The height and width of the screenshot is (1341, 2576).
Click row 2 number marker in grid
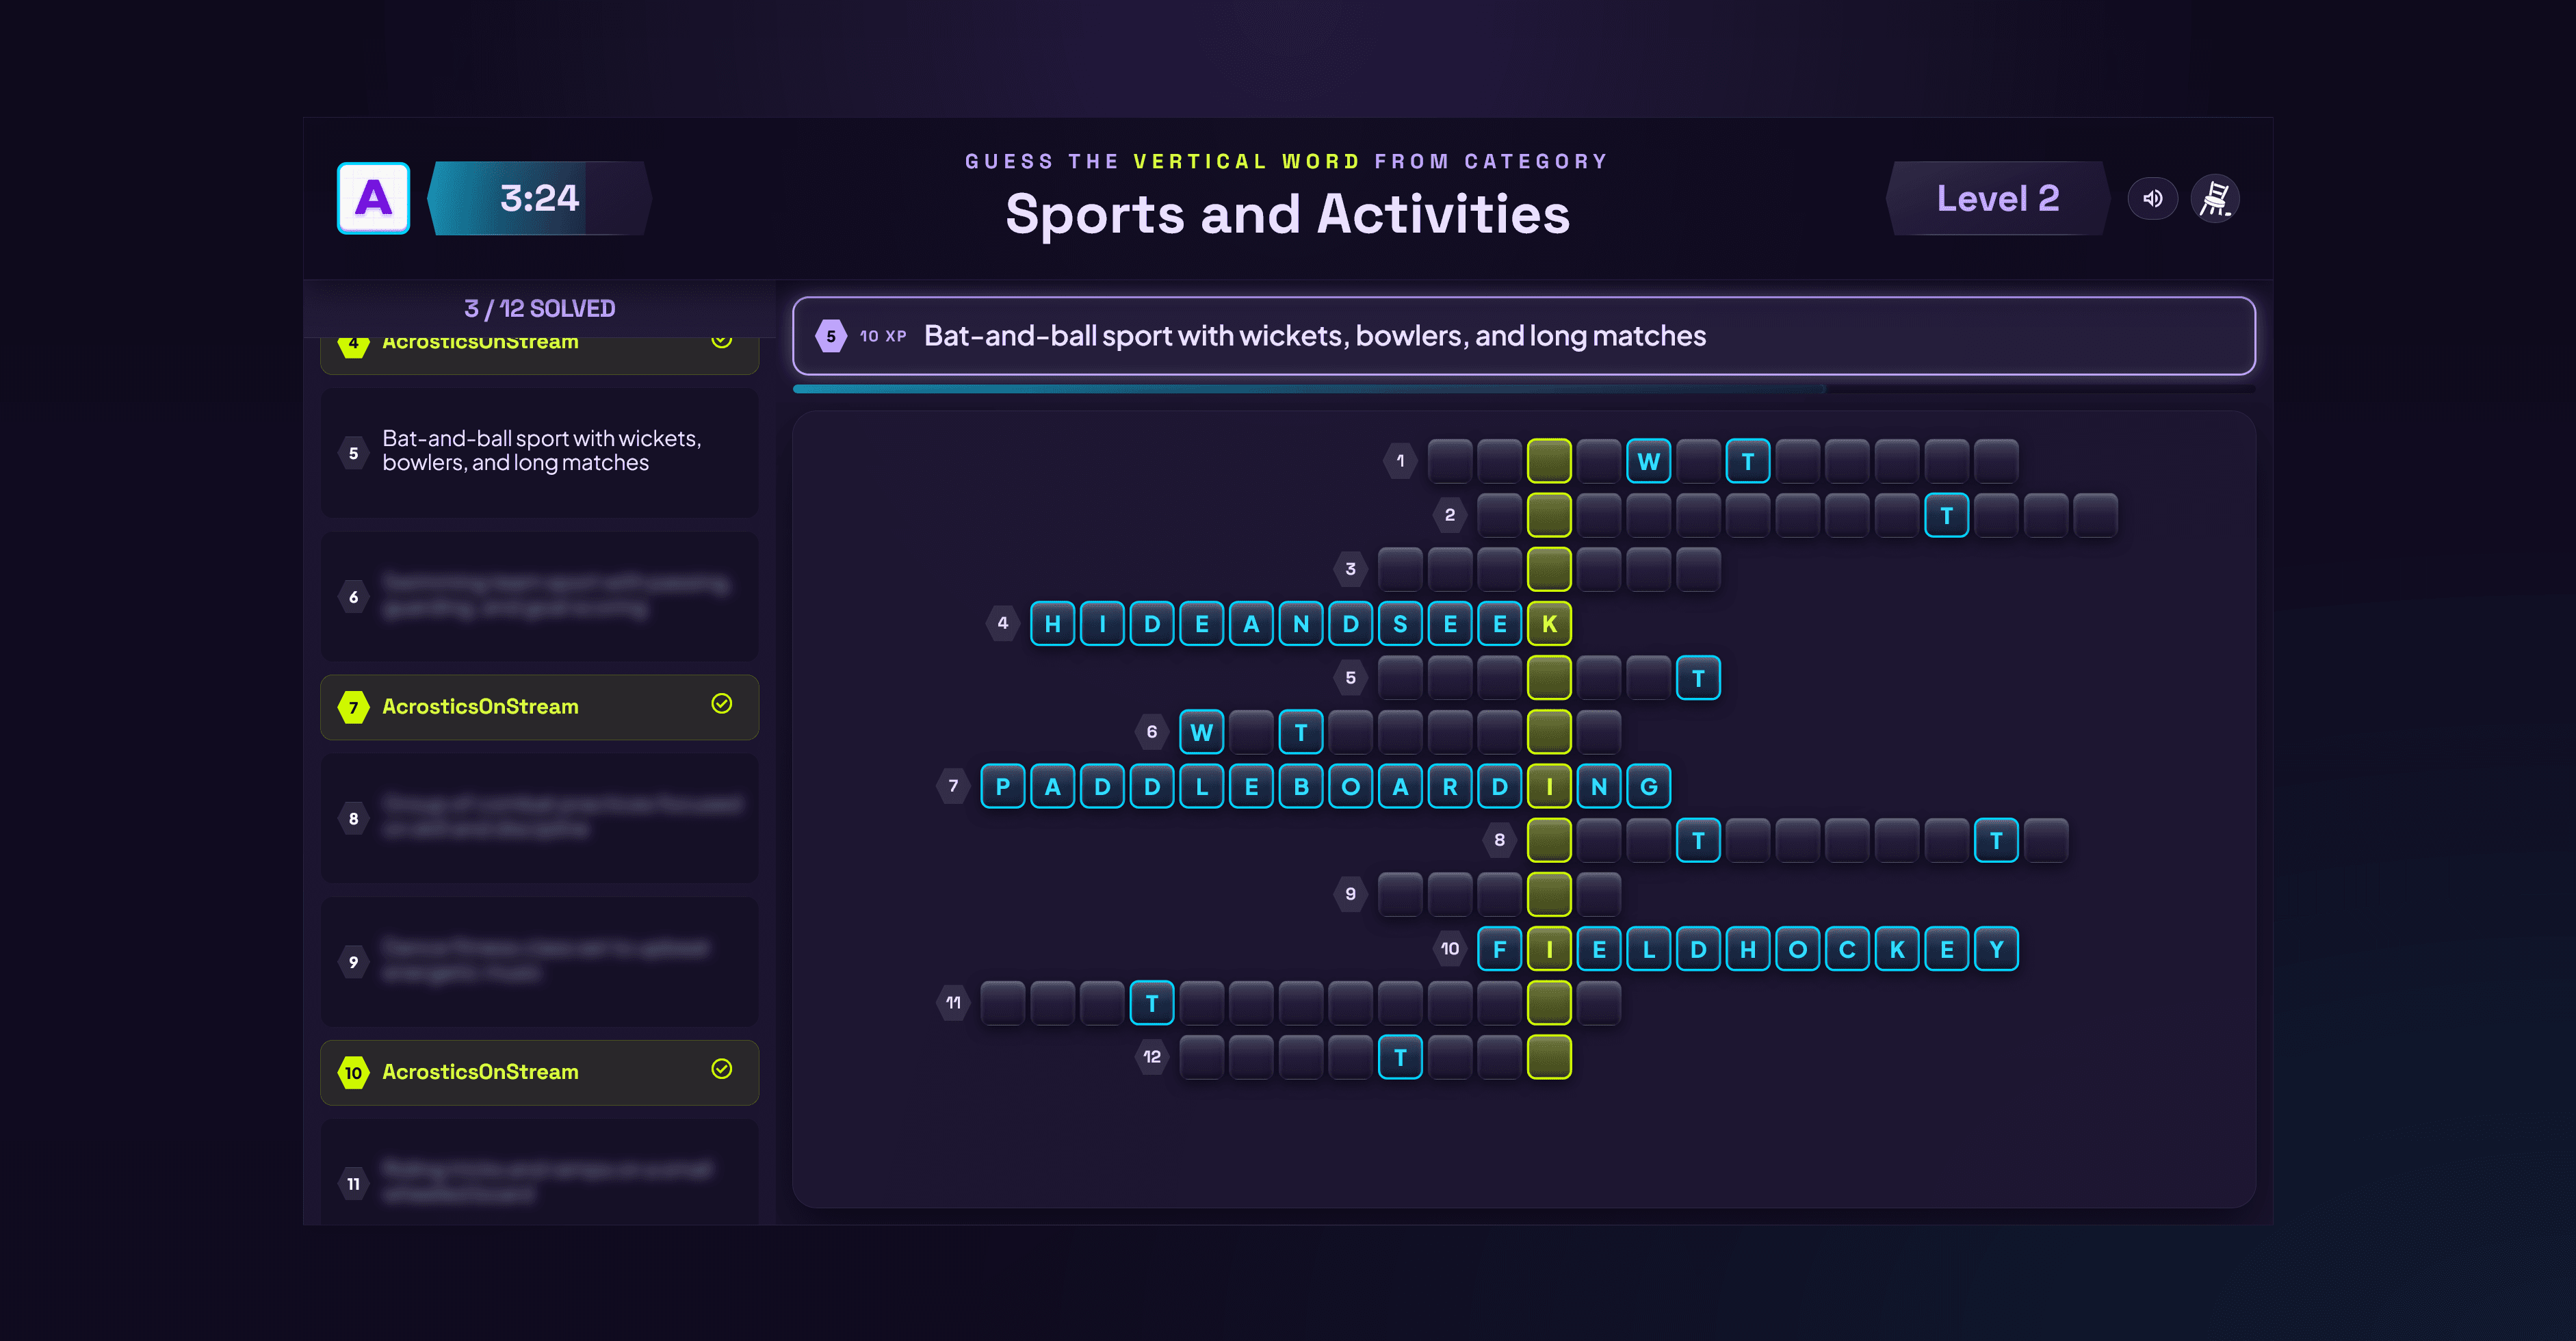click(1450, 515)
